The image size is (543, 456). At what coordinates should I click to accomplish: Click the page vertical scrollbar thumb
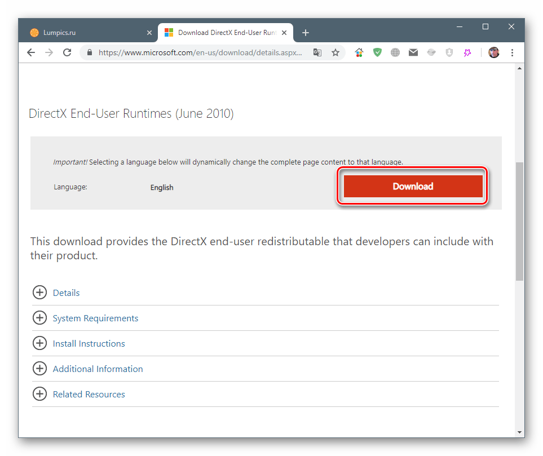(519, 221)
